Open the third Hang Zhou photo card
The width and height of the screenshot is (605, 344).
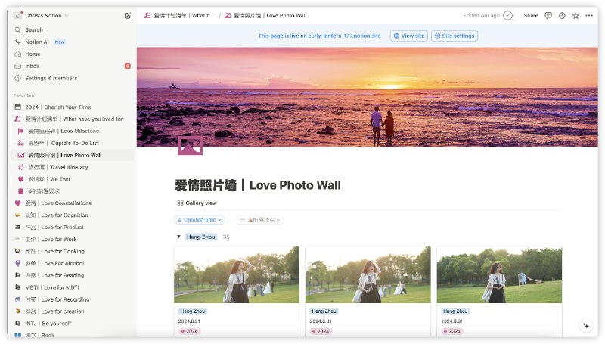pyautogui.click(x=499, y=292)
